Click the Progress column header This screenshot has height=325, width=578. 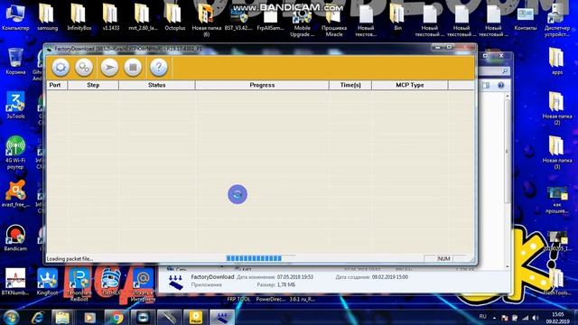point(262,85)
